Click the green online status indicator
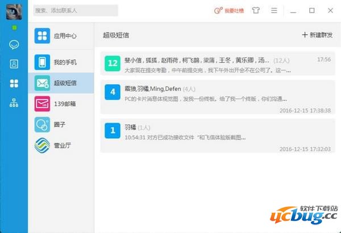The image size is (341, 233). (14, 28)
